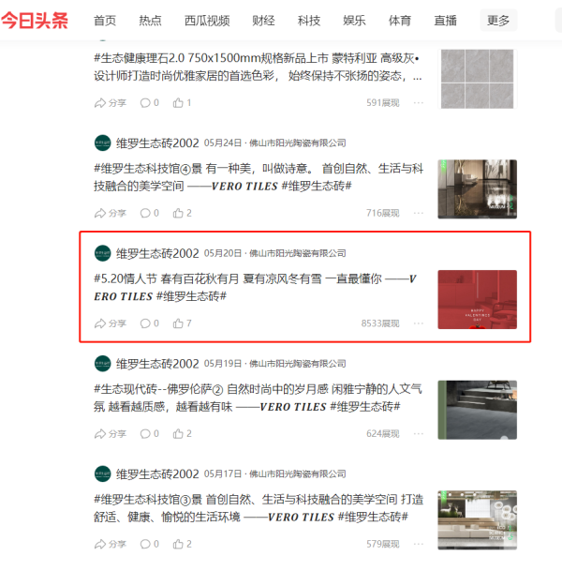Viewport: 562px width, 571px height.
Task: Switch to 西瓜视频 tab
Action: pyautogui.click(x=207, y=21)
